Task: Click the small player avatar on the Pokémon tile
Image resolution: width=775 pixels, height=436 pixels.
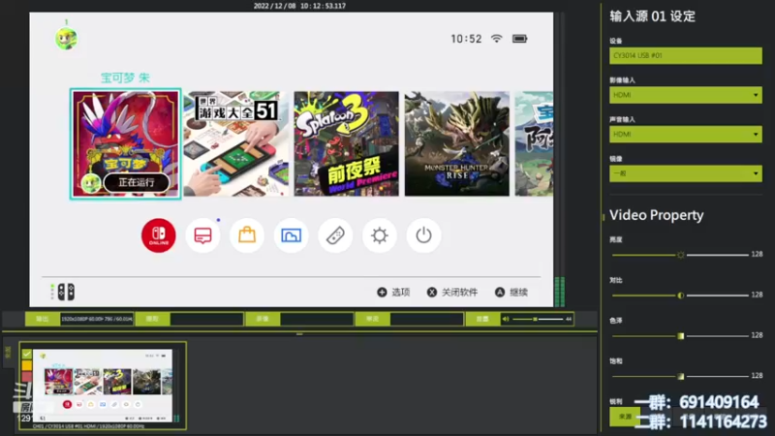Action: 91,183
